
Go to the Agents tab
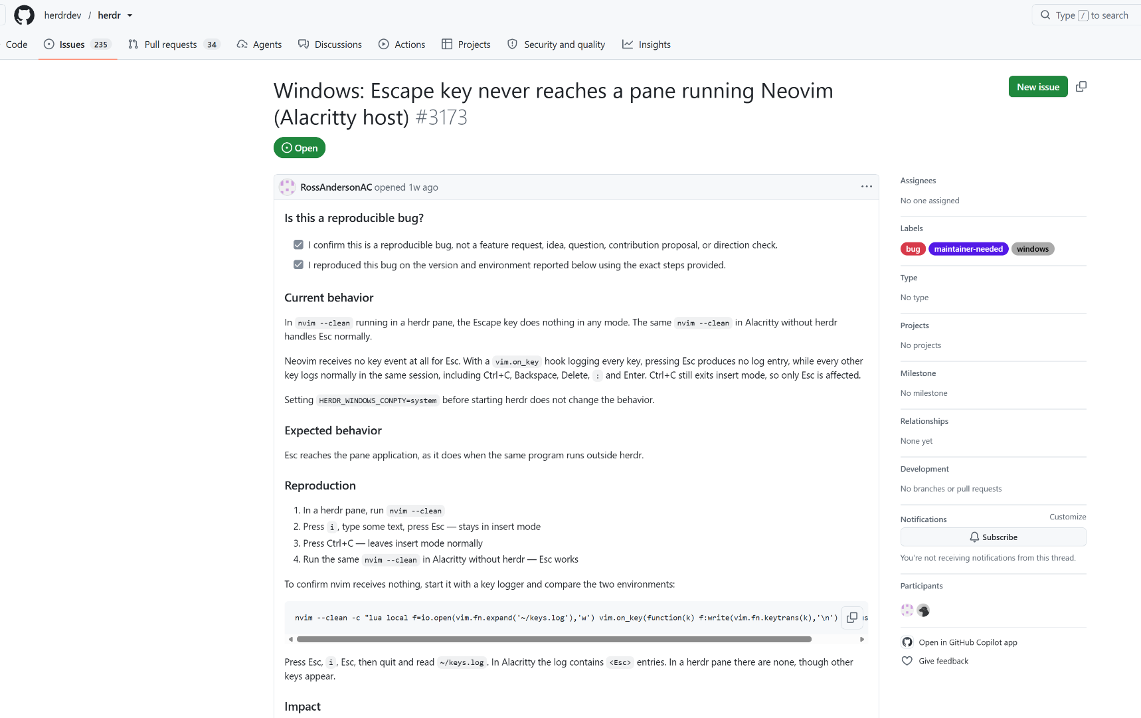tap(259, 45)
